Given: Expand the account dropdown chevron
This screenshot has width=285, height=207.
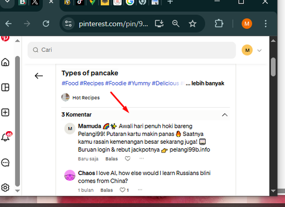Looking at the screenshot, I should point(259,50).
